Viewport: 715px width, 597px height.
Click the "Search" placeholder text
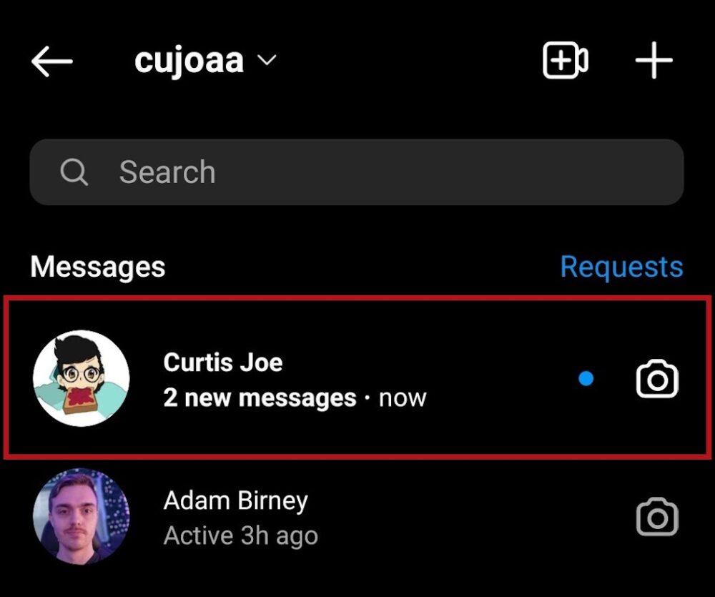pyautogui.click(x=167, y=172)
